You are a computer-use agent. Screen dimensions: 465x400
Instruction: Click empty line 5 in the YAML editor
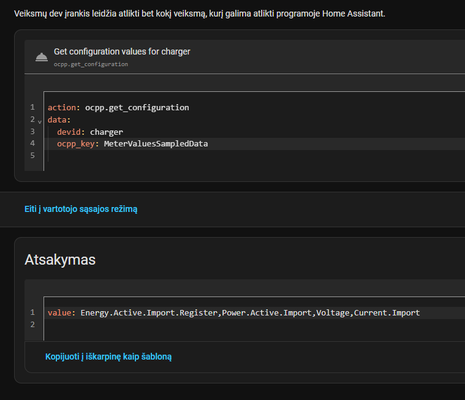[184, 156]
